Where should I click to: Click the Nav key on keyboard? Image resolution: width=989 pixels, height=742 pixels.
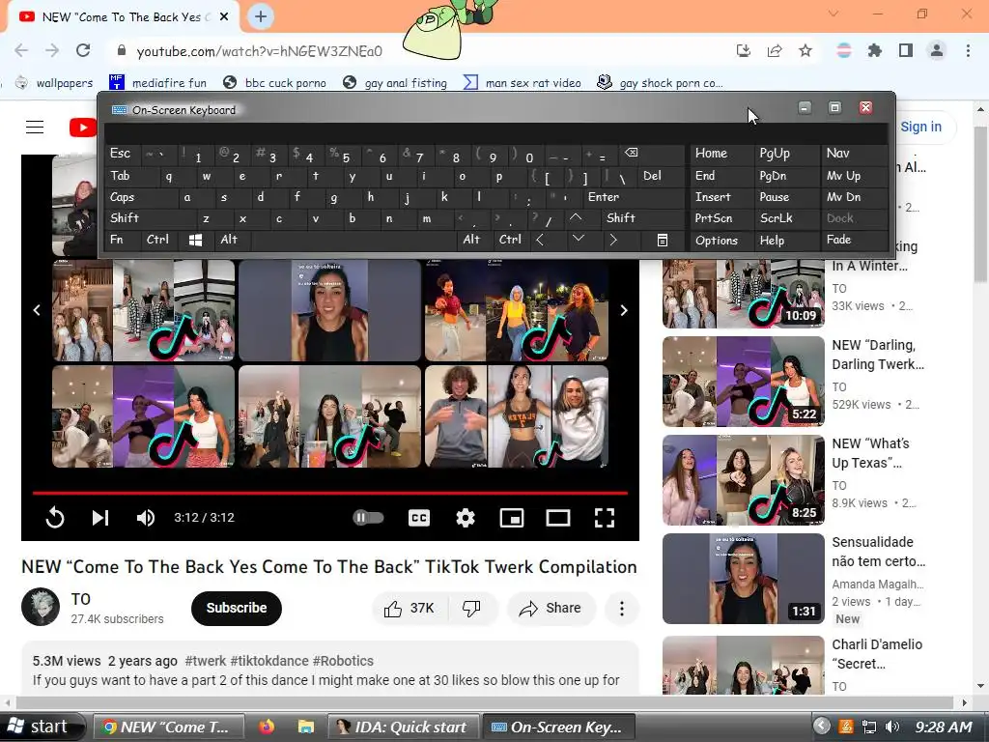click(x=854, y=154)
